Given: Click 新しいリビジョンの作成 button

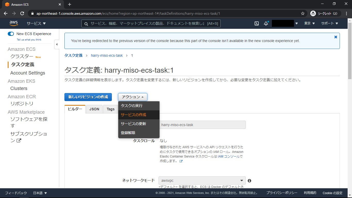Looking at the screenshot, I should 88,97.
